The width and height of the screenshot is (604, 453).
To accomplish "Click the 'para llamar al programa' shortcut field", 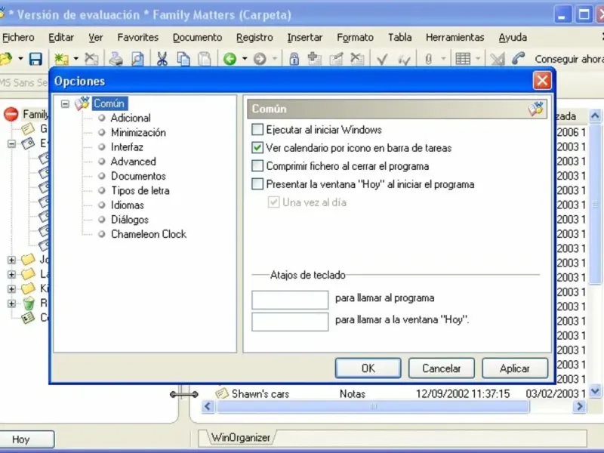I will coord(290,300).
